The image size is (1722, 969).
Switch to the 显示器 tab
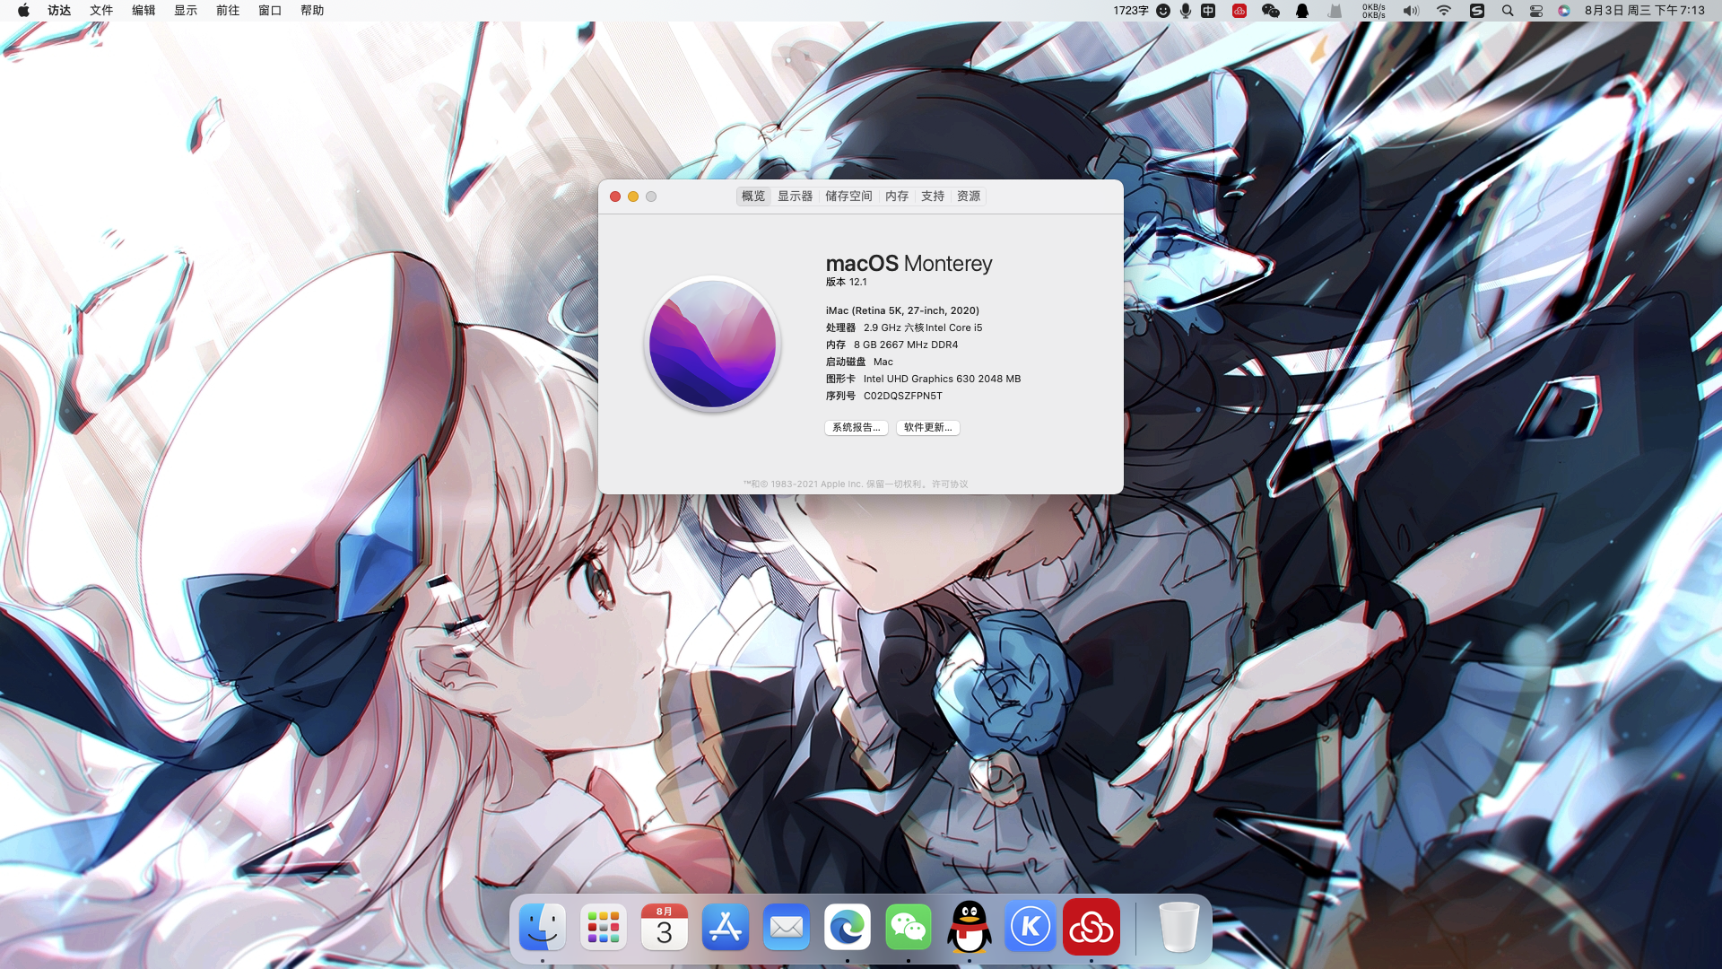point(795,196)
